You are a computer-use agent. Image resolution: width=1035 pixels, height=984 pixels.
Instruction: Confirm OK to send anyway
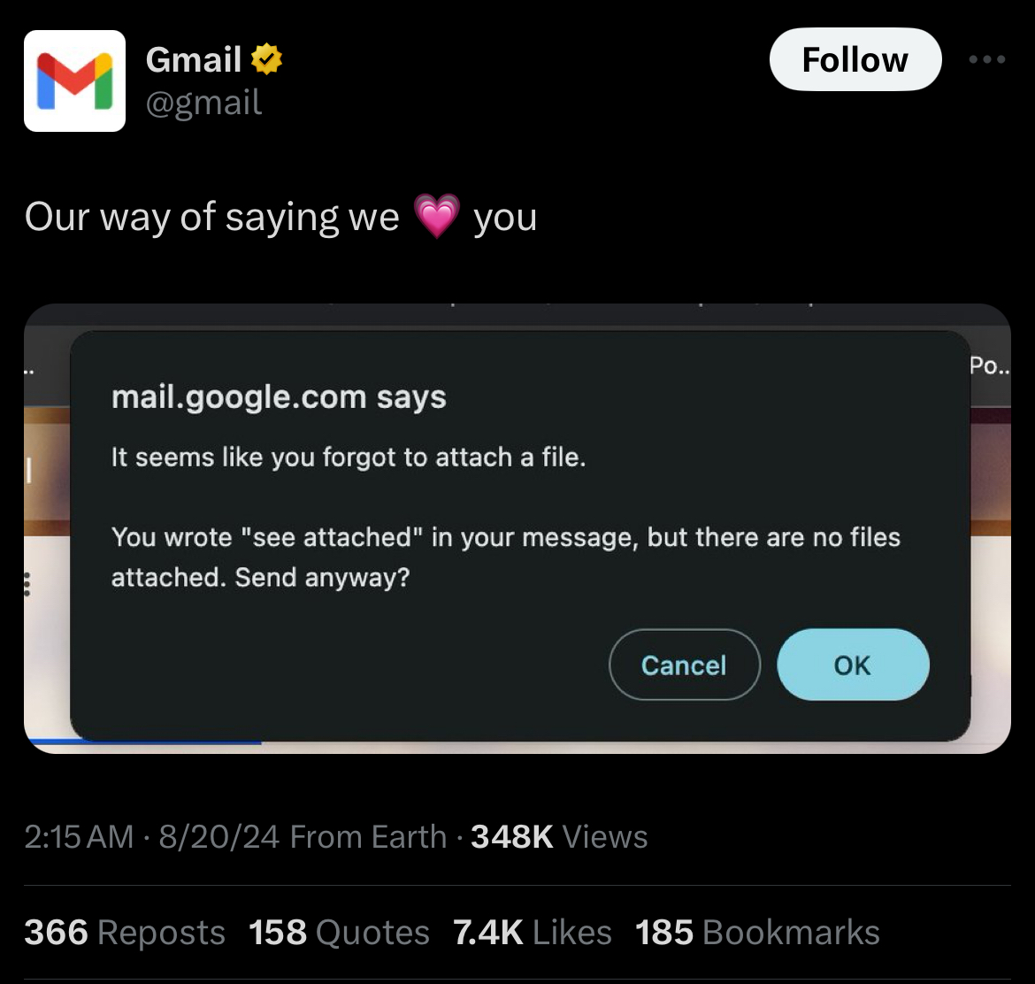coord(853,665)
